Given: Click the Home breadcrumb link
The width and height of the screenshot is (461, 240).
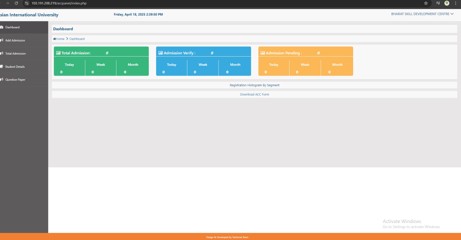Looking at the screenshot, I should pyautogui.click(x=60, y=39).
